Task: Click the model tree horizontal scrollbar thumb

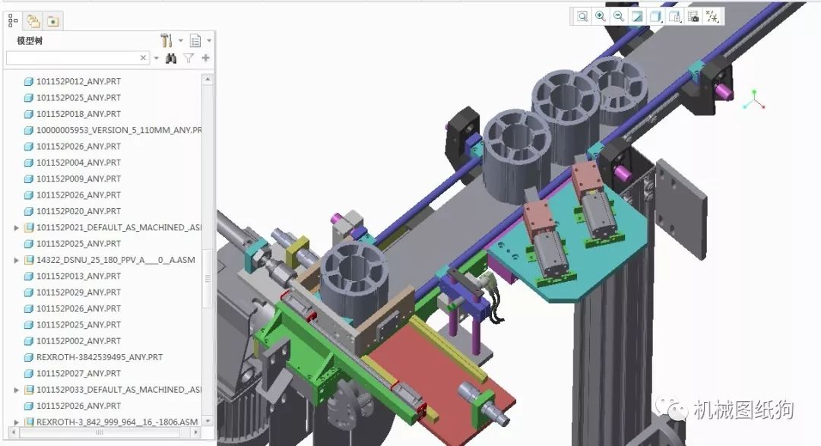Action: [x=100, y=432]
